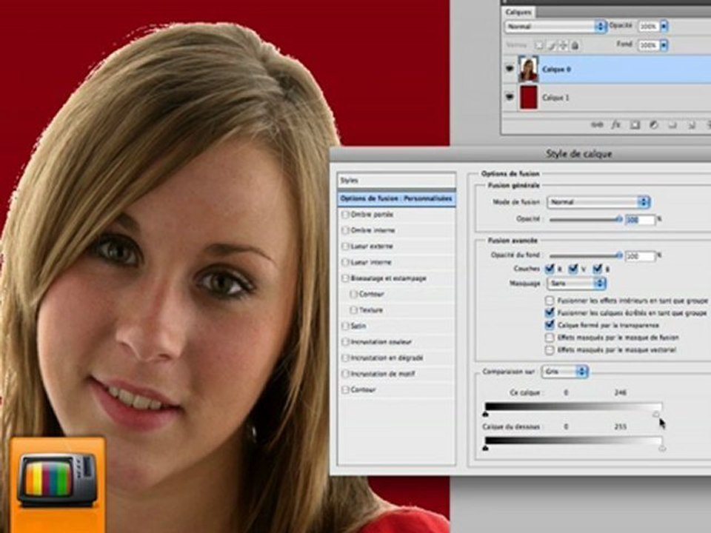Image resolution: width=711 pixels, height=533 pixels.
Task: Tick the Contour checkbox below Incrustation de motif
Action: coord(345,390)
